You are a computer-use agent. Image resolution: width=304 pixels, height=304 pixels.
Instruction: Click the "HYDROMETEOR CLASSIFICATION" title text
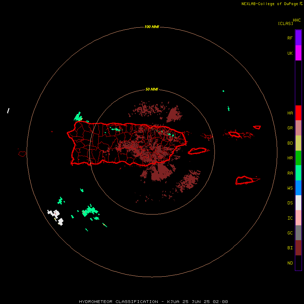click(119, 302)
